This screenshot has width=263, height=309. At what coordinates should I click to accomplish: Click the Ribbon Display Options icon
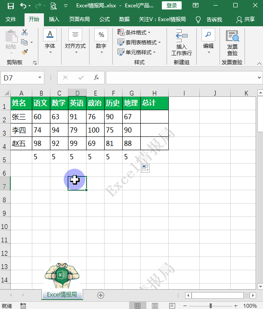pyautogui.click(x=195, y=5)
